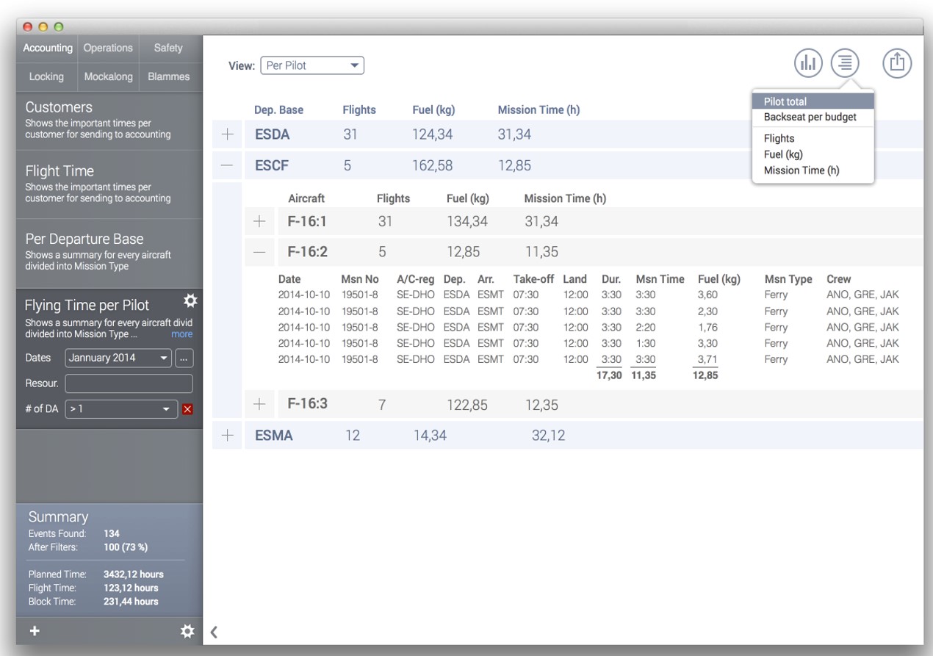Open settings gear at sidebar bottom
This screenshot has height=656, width=933.
tap(187, 631)
